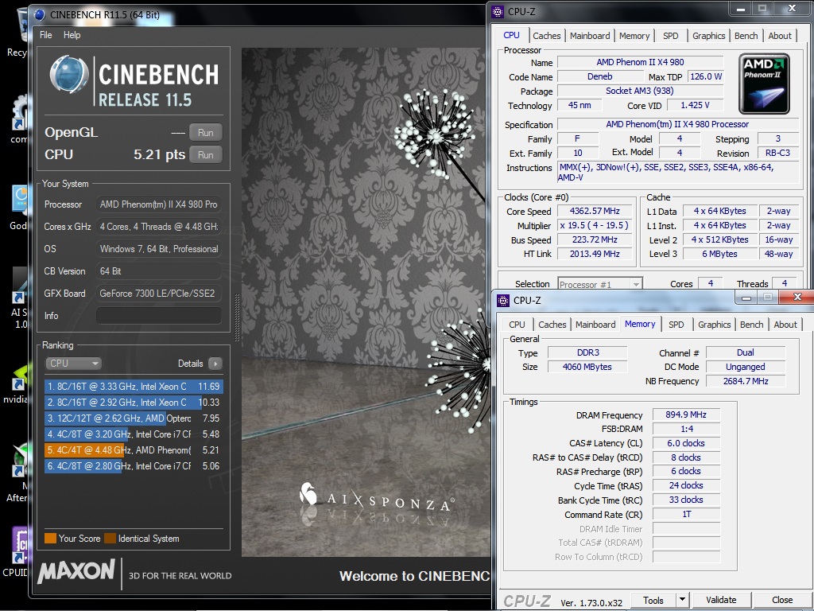The width and height of the screenshot is (814, 611).
Task: Click the Validate button in CPU-Z
Action: pyautogui.click(x=721, y=600)
